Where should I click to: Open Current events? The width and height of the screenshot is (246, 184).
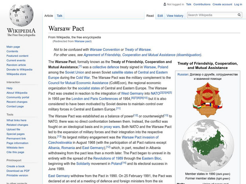(x=16, y=60)
